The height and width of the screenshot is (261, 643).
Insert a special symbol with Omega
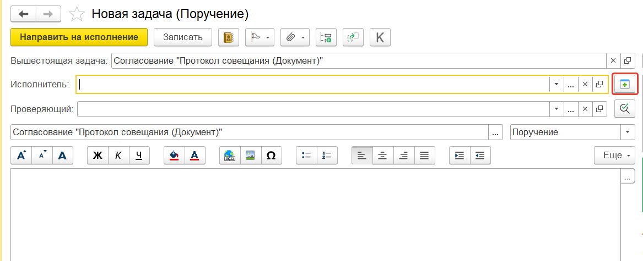click(271, 156)
